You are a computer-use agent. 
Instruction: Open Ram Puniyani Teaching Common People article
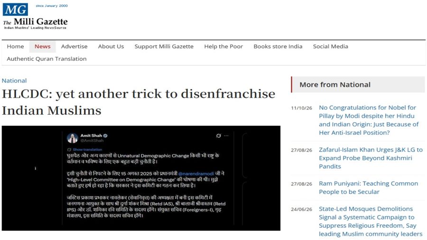click(369, 187)
